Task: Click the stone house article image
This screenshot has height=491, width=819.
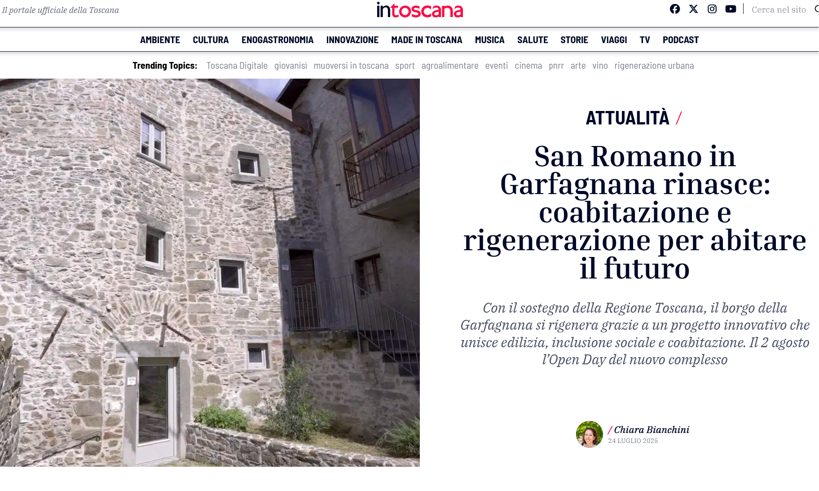Action: pos(210,273)
